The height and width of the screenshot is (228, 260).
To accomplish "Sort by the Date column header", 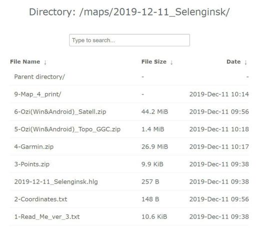I will pos(233,61).
